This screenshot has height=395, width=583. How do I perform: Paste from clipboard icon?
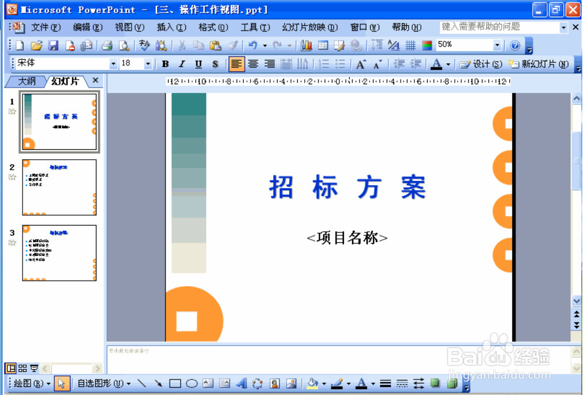(x=215, y=46)
